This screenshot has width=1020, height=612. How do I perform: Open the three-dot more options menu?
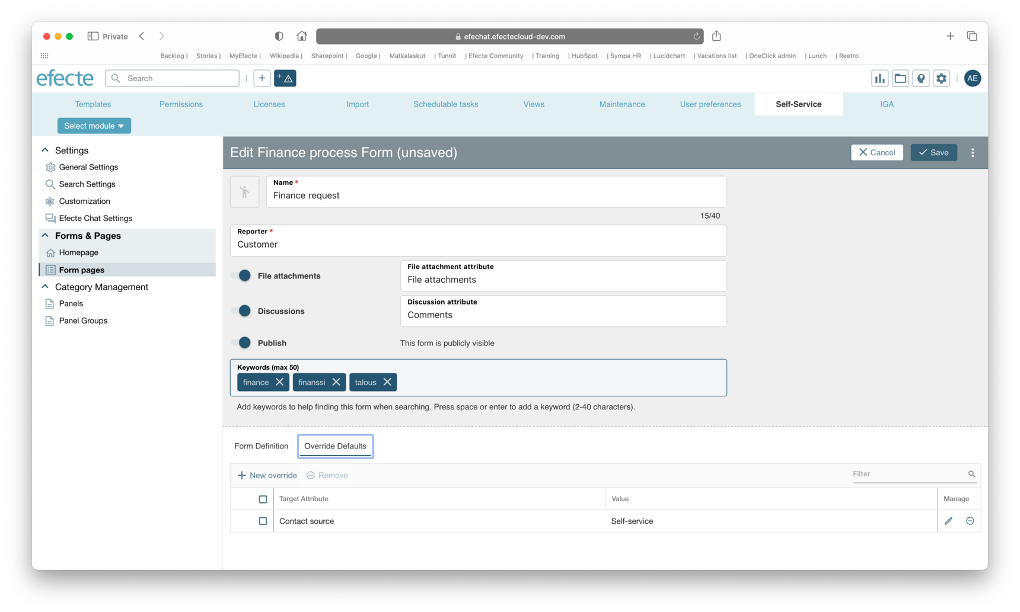point(973,153)
